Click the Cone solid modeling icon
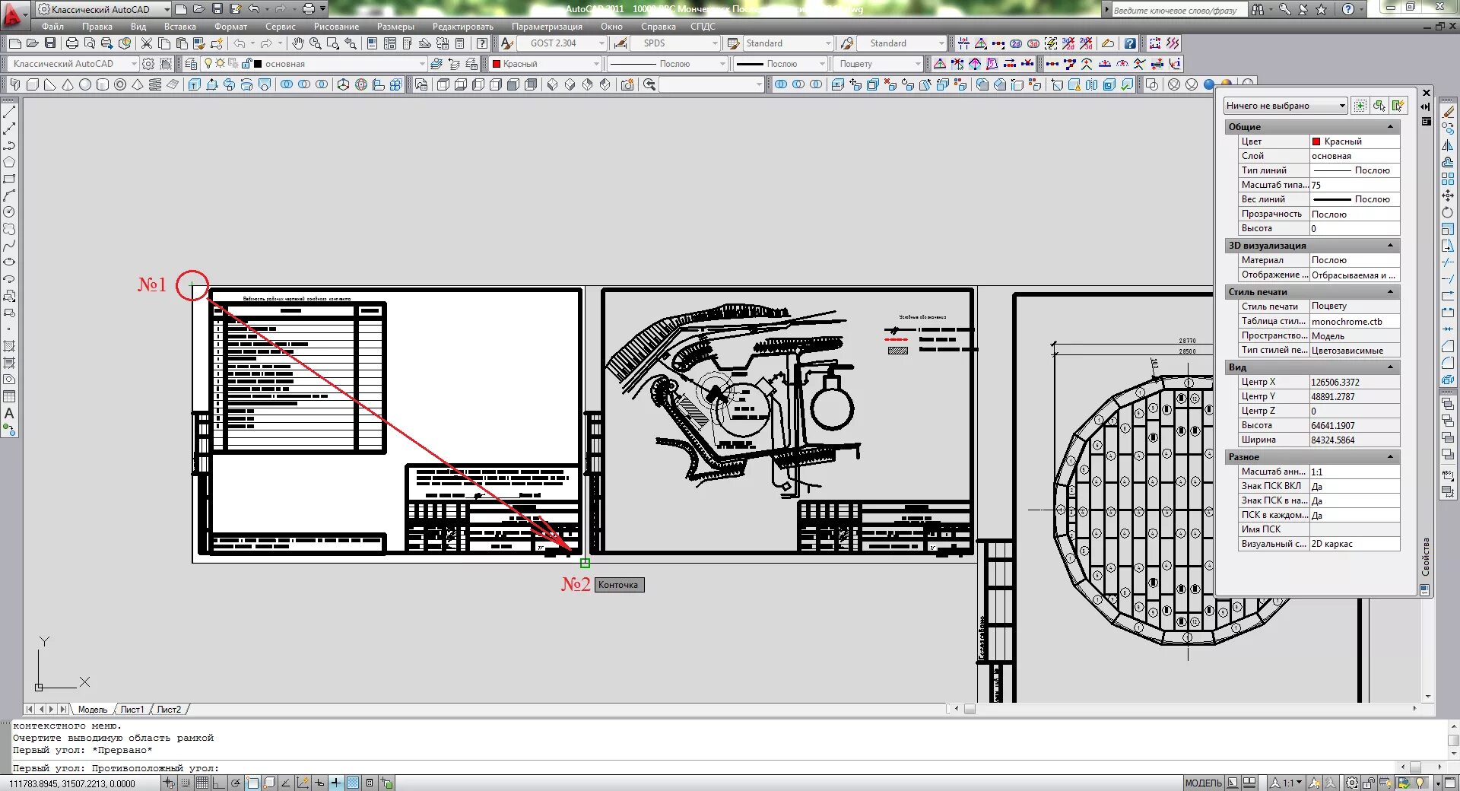The width and height of the screenshot is (1460, 791). [68, 84]
